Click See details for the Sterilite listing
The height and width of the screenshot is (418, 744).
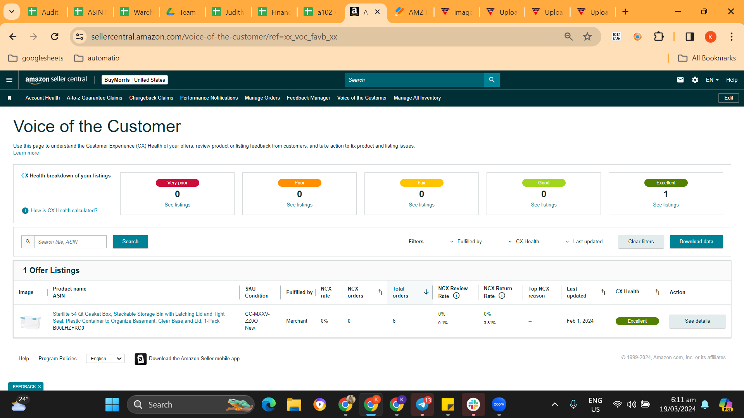697,321
